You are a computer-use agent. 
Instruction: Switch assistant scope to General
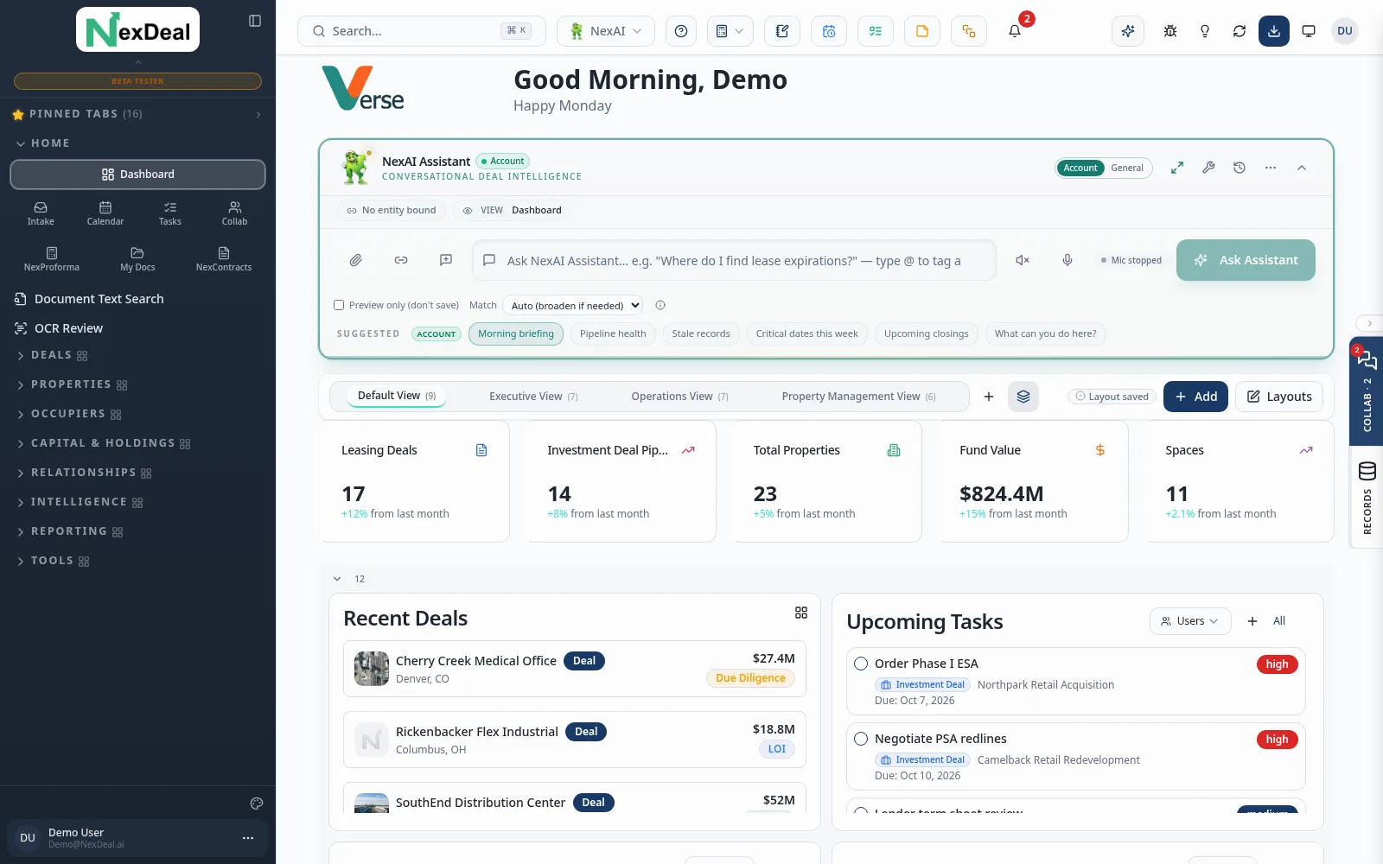(x=1127, y=168)
